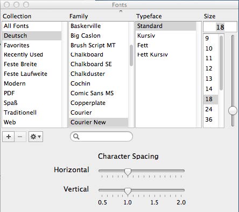The height and width of the screenshot is (212, 239).
Task: Select size 18 in the list
Action: (210, 99)
